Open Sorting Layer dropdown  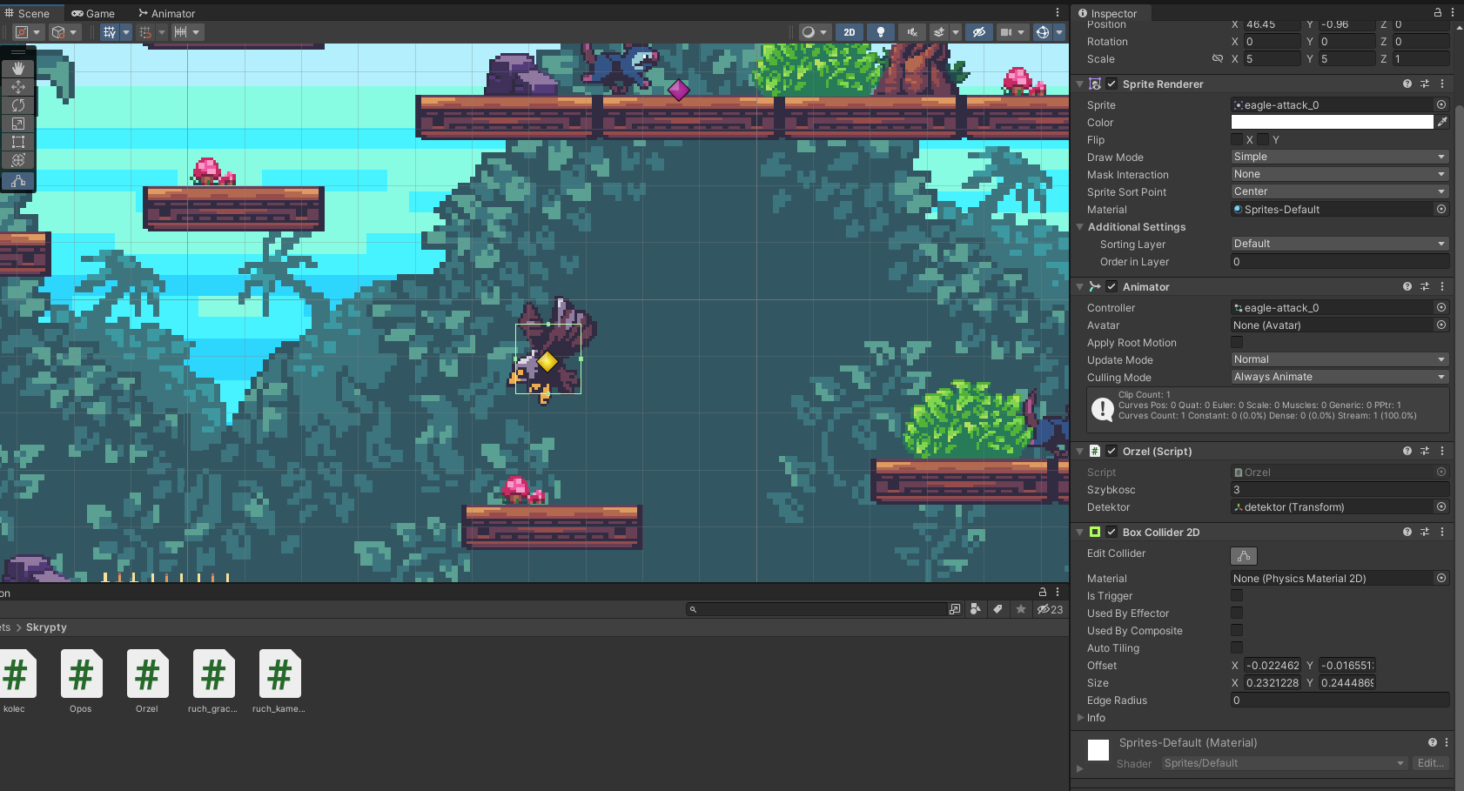coord(1339,244)
